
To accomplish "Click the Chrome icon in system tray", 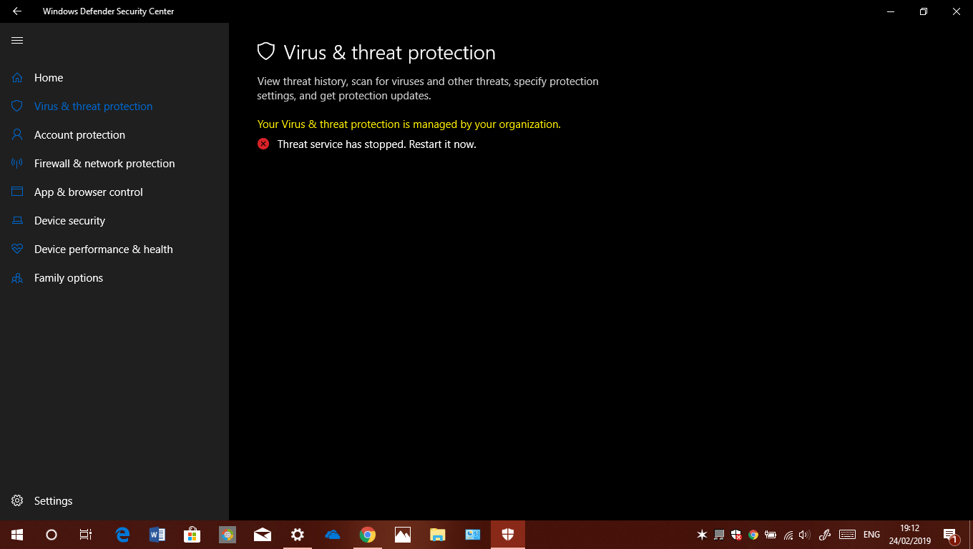I will pos(753,535).
